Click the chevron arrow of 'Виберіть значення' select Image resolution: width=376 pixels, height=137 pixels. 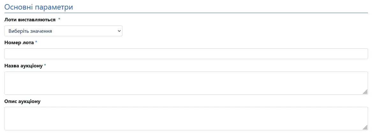pyautogui.click(x=119, y=31)
